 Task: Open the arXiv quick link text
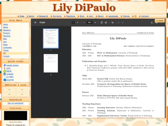point(8,68)
